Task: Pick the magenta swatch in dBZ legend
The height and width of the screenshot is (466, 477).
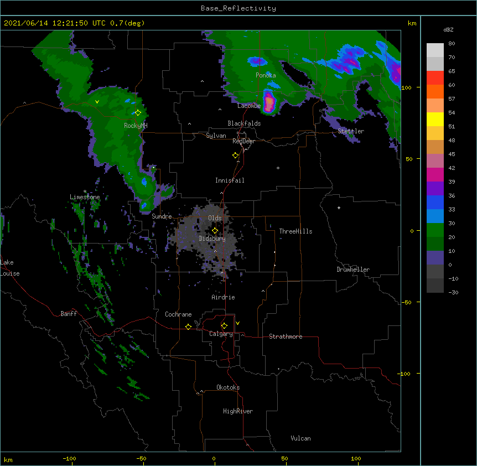Action: point(435,174)
